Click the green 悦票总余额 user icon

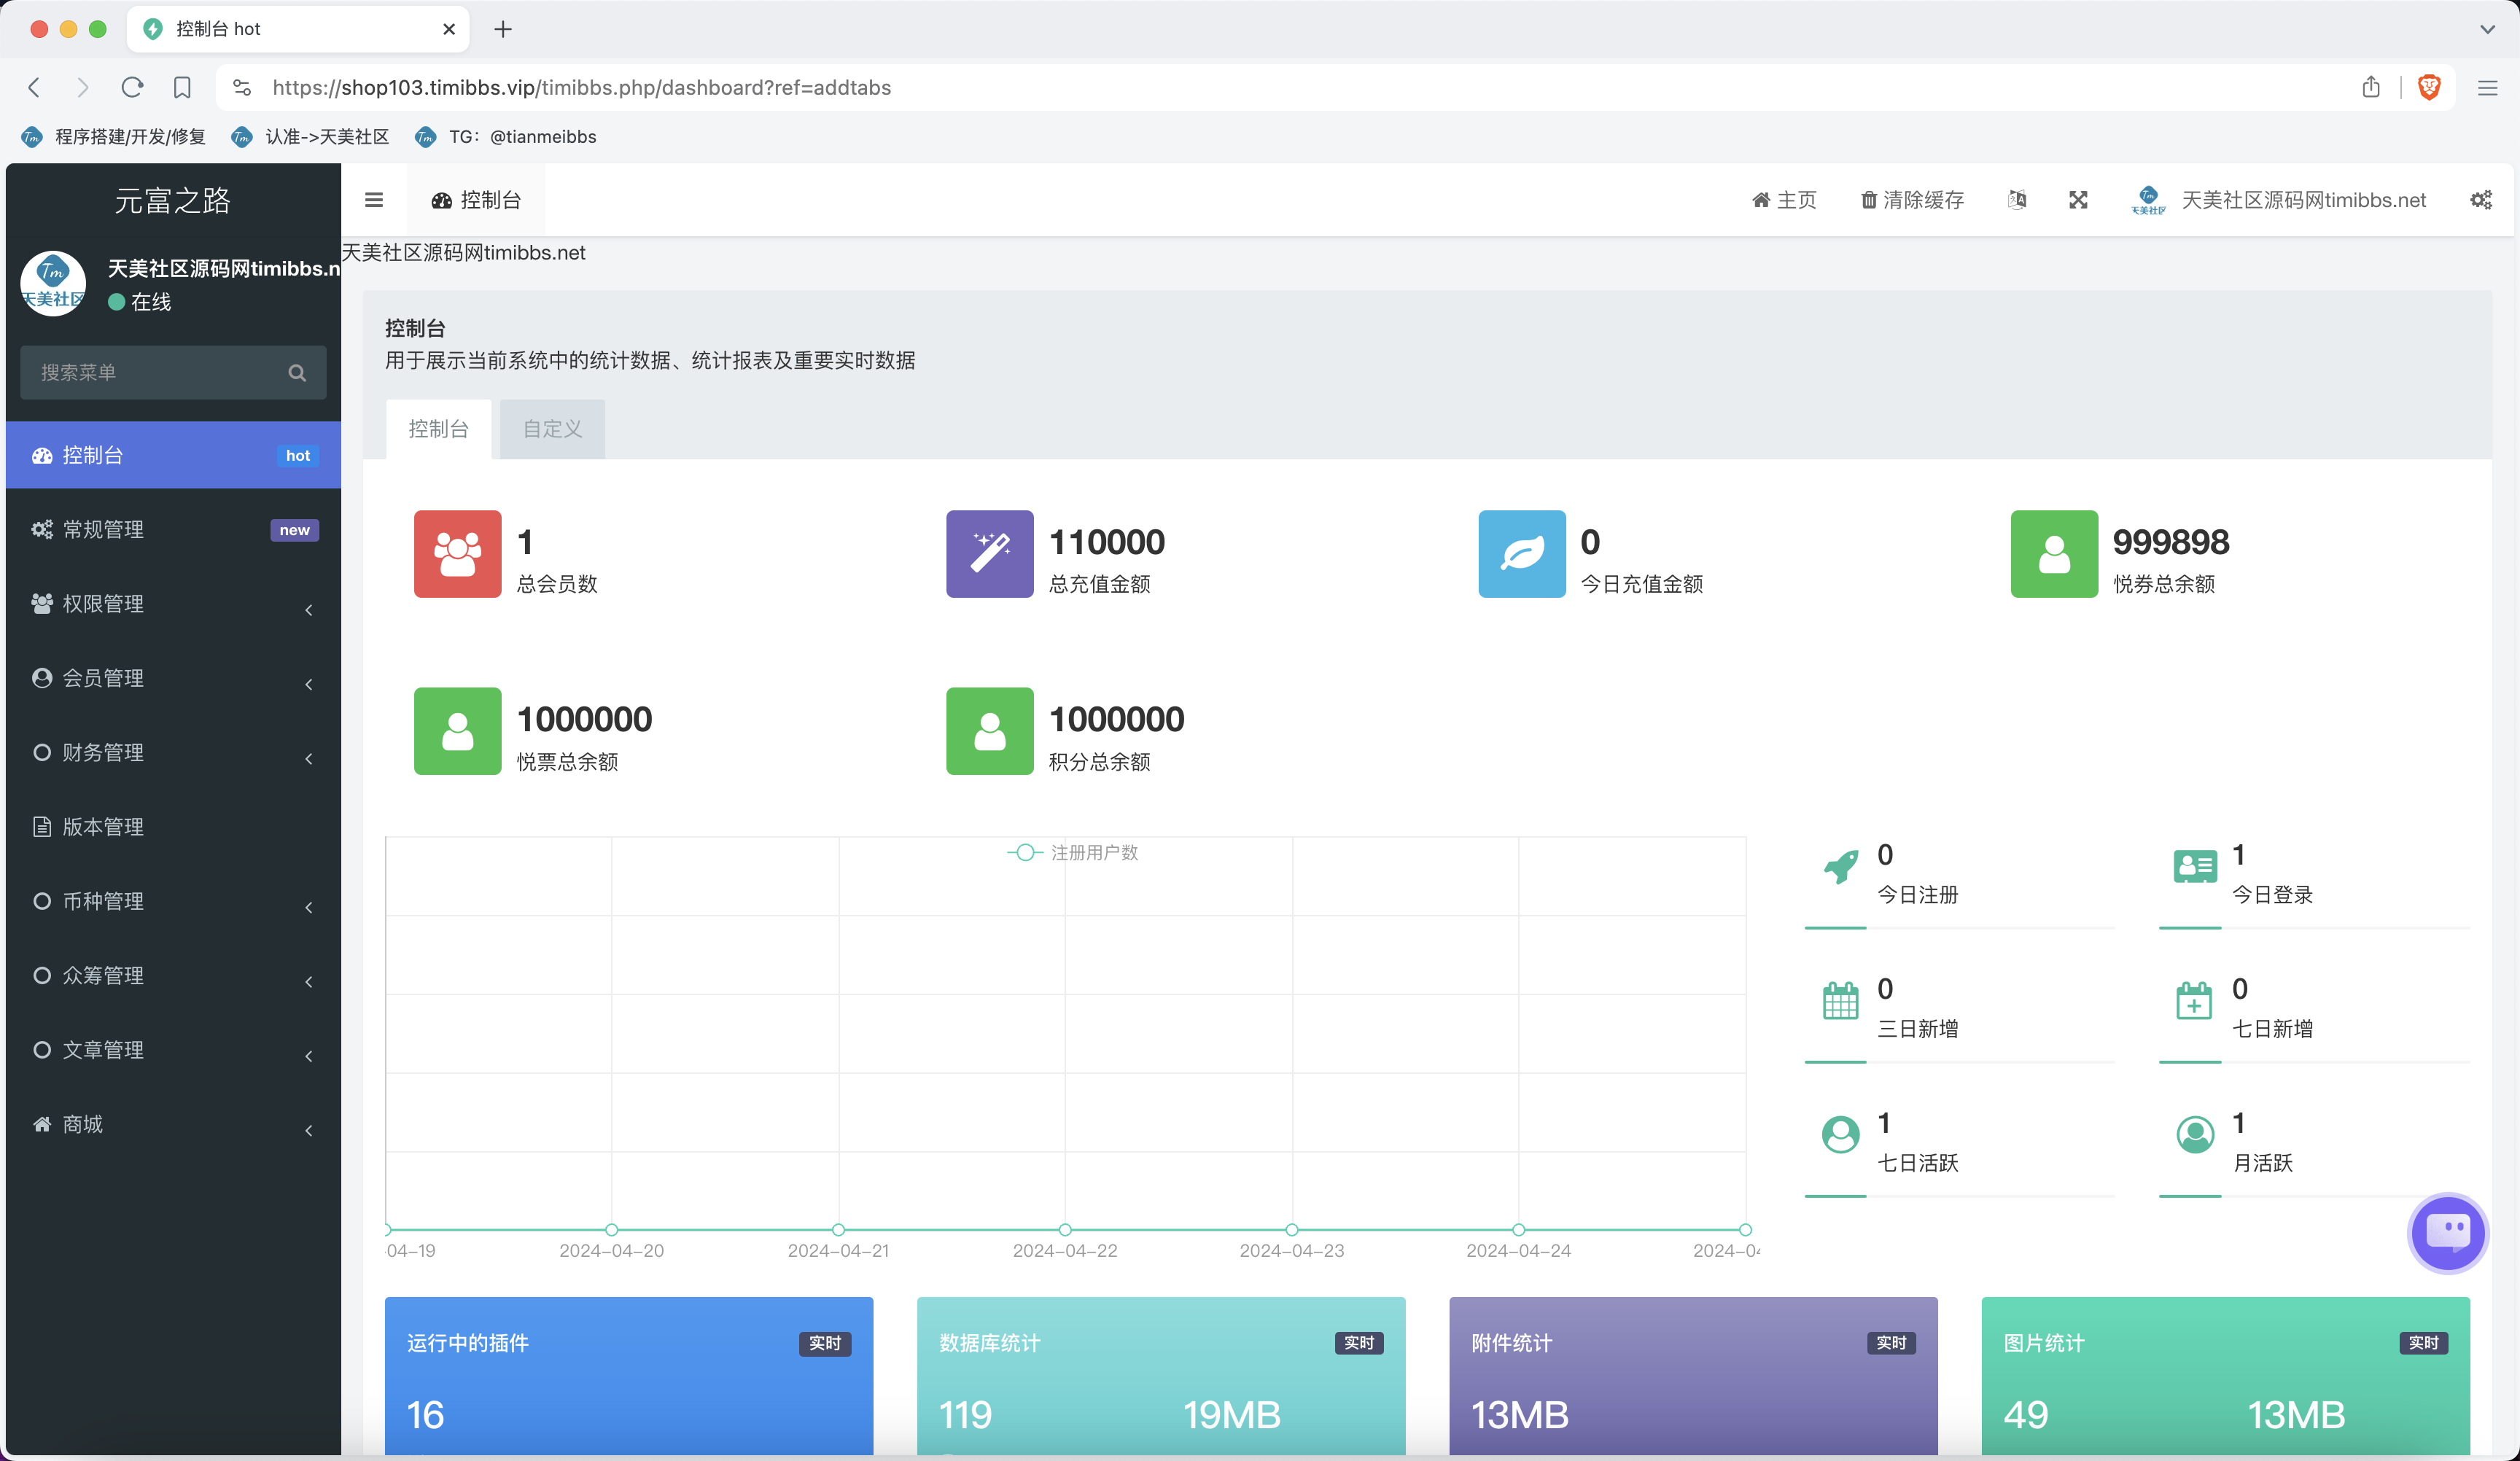pos(457,731)
